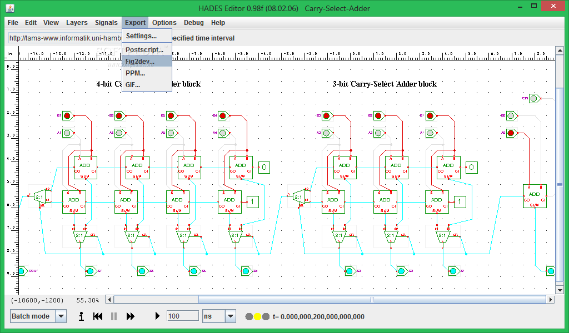Open the Debug menu
This screenshot has height=333, width=569.
point(194,22)
